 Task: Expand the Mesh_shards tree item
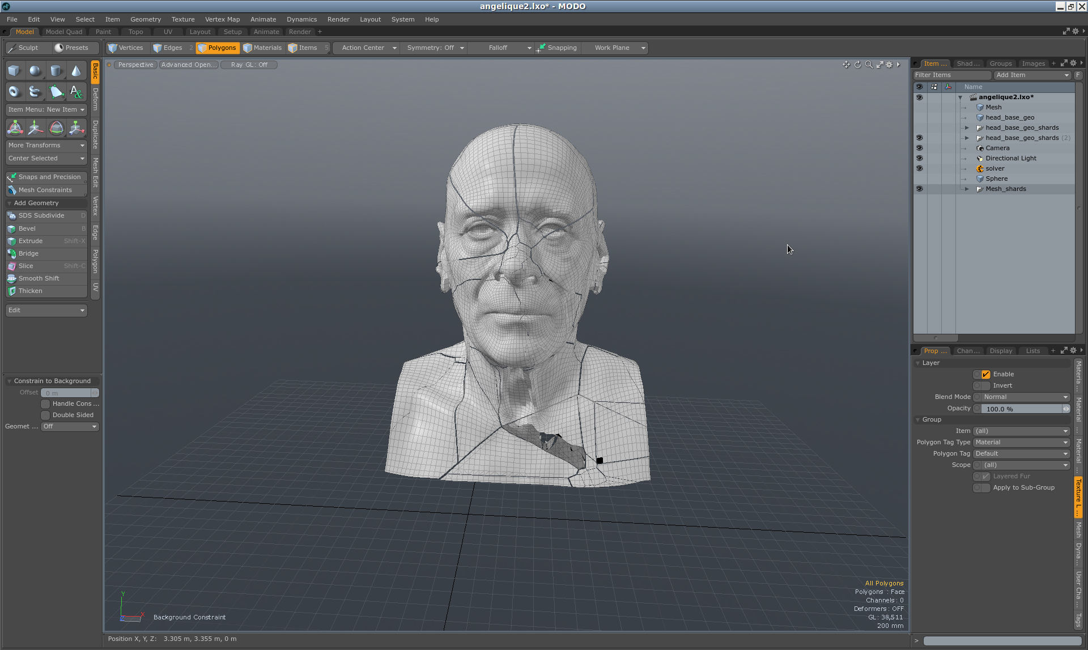click(967, 189)
